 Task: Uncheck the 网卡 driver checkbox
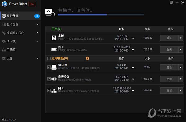point(49,90)
